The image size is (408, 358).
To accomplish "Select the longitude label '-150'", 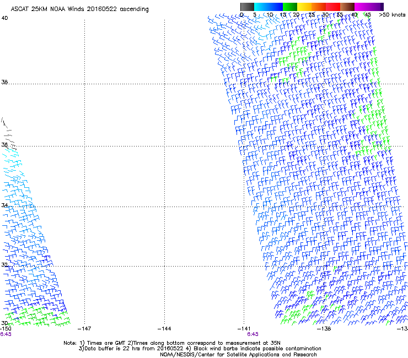I will point(6,329).
